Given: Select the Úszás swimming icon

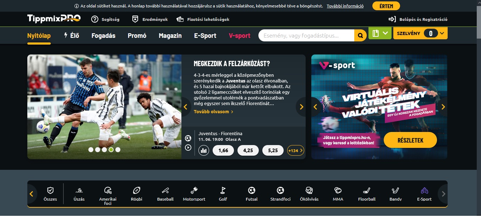Looking at the screenshot, I should tap(79, 190).
